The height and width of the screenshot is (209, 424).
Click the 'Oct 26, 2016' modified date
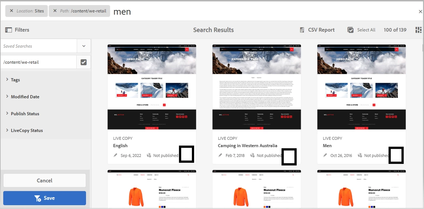[x=341, y=156]
